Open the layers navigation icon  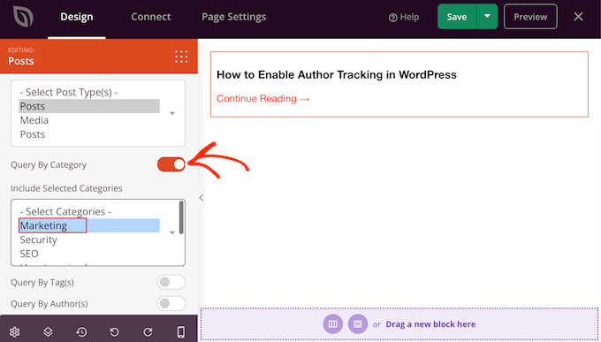click(x=48, y=331)
